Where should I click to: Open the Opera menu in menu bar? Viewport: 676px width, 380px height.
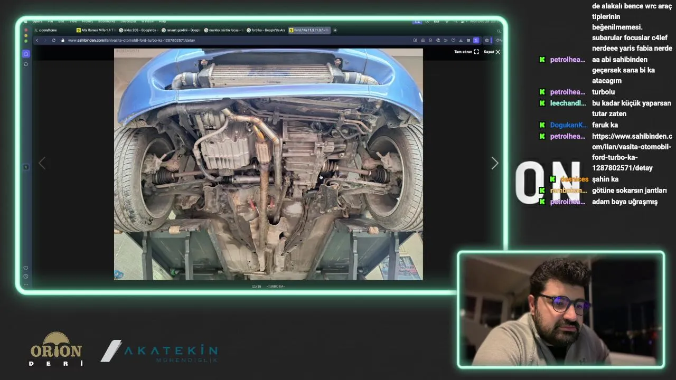coord(37,22)
